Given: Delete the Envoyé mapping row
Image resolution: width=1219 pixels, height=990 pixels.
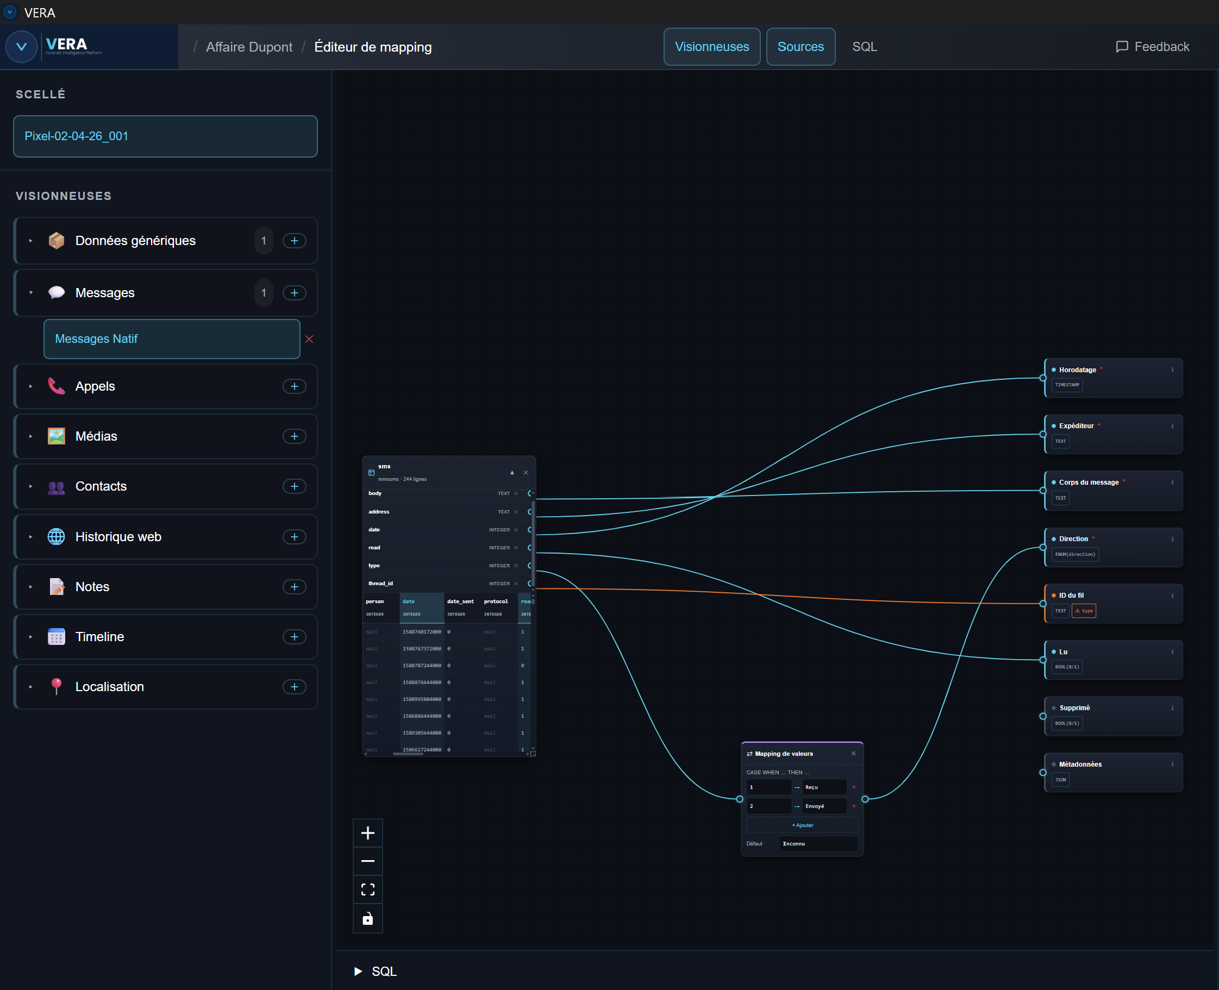Looking at the screenshot, I should click(x=854, y=806).
